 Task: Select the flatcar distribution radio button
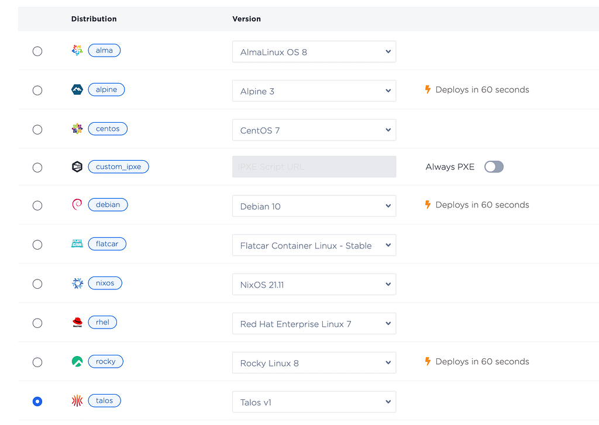coord(37,245)
